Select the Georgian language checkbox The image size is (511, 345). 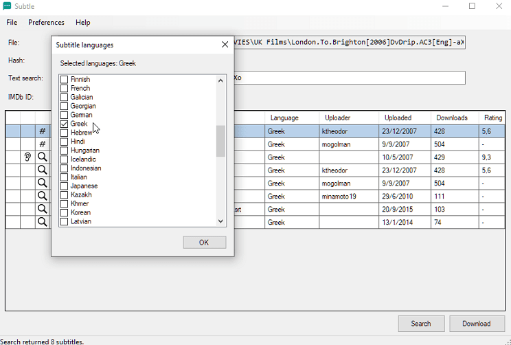pos(64,106)
